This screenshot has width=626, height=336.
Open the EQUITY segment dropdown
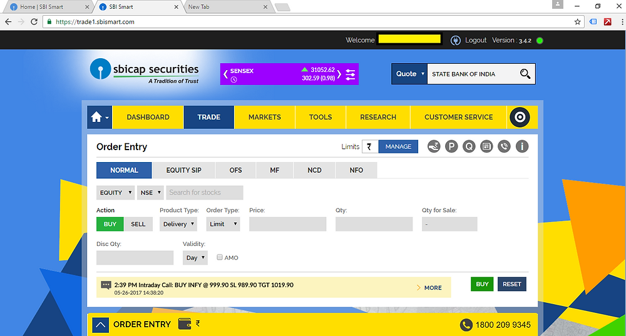click(x=115, y=193)
